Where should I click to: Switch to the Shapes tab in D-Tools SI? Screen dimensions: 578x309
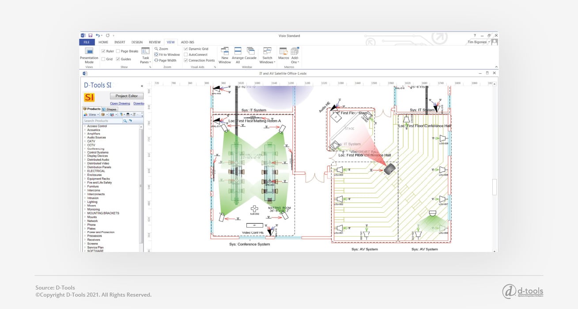click(x=110, y=109)
